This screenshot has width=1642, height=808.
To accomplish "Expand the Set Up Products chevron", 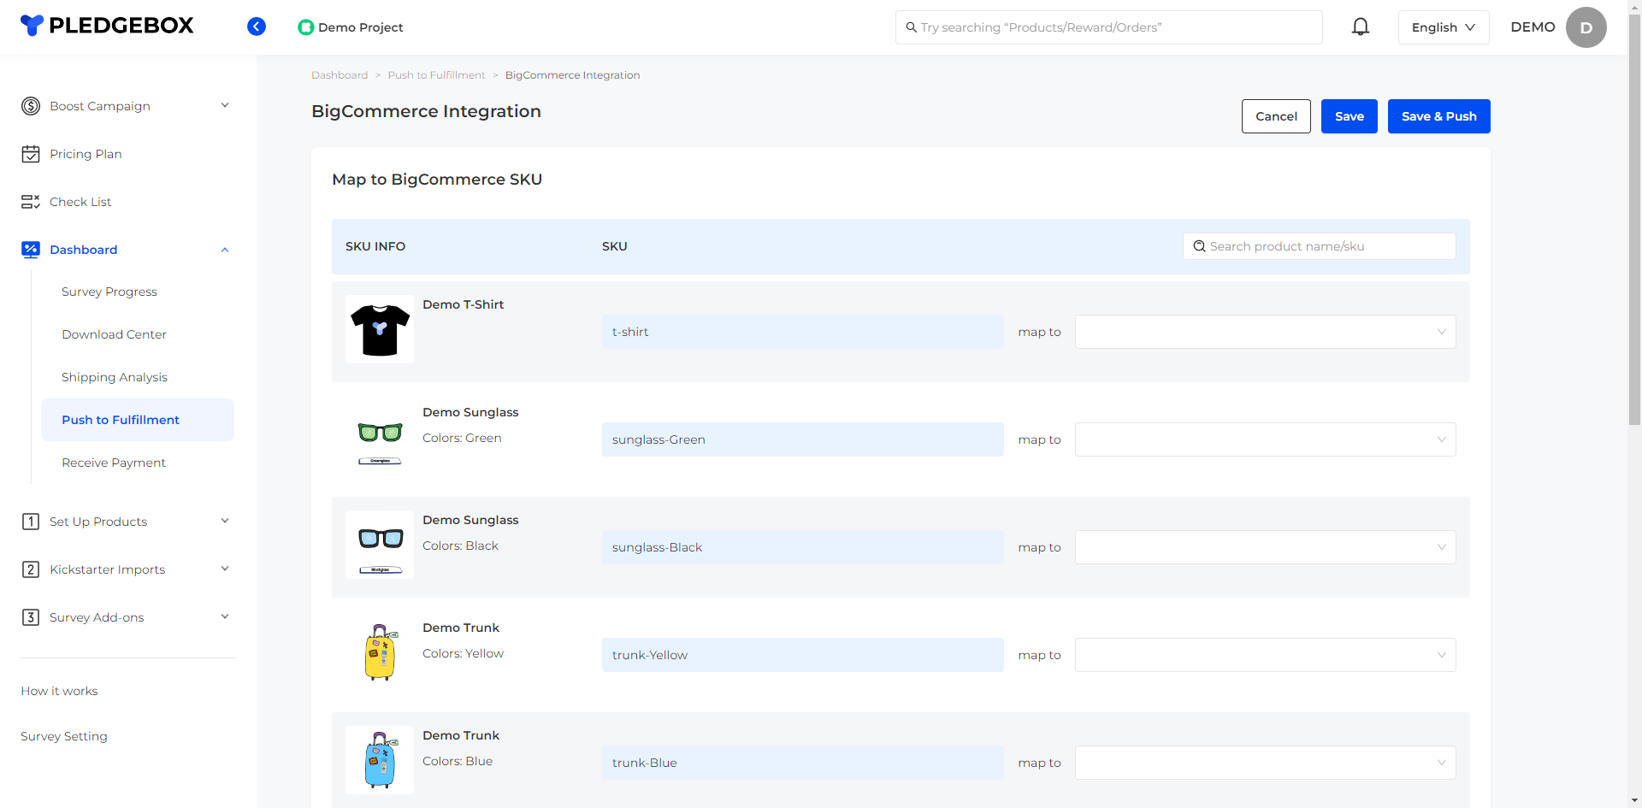I will point(225,521).
